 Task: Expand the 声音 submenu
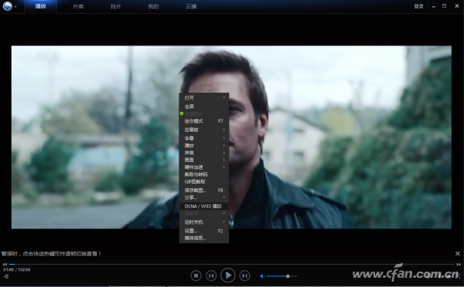coord(204,153)
